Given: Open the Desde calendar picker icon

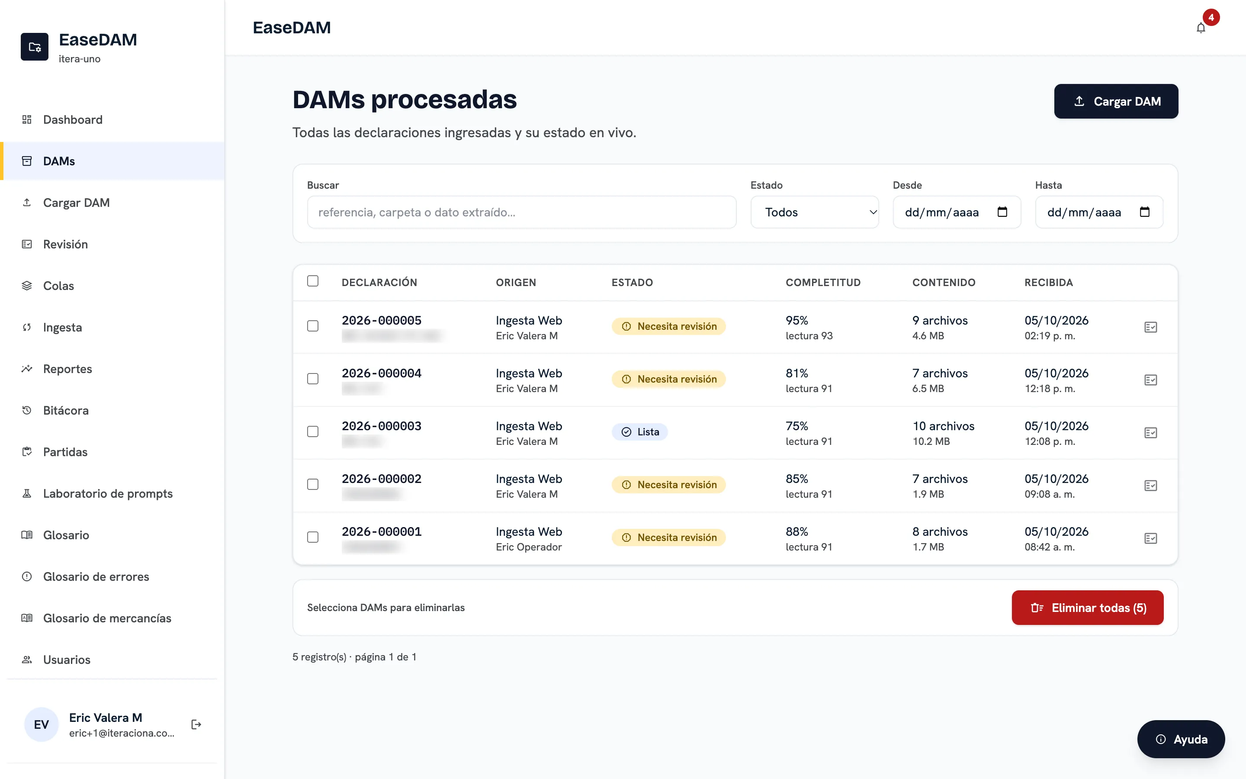Looking at the screenshot, I should pos(1002,212).
